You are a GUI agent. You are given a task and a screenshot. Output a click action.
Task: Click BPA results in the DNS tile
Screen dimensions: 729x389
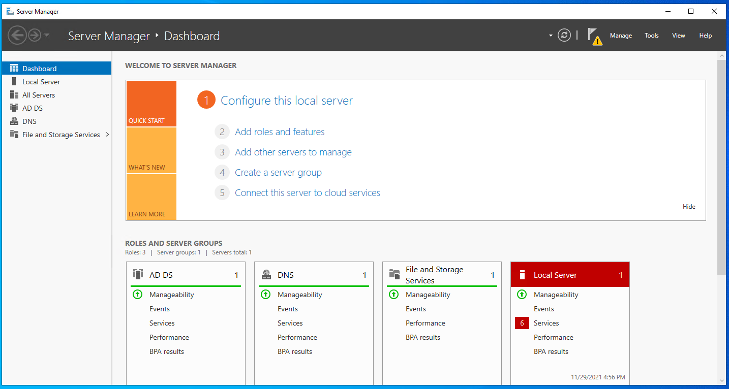pos(295,351)
